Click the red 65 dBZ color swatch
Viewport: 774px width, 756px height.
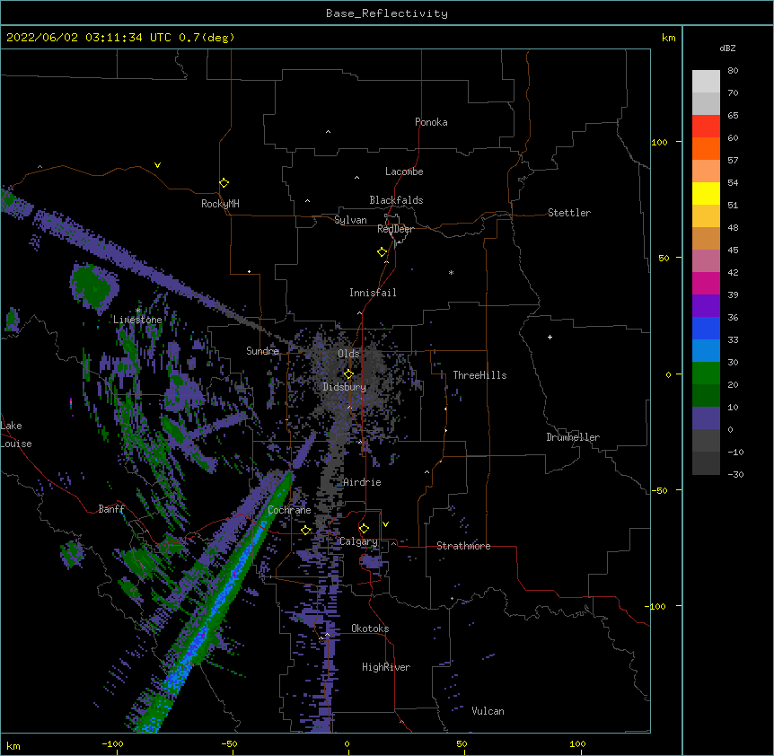(x=706, y=127)
